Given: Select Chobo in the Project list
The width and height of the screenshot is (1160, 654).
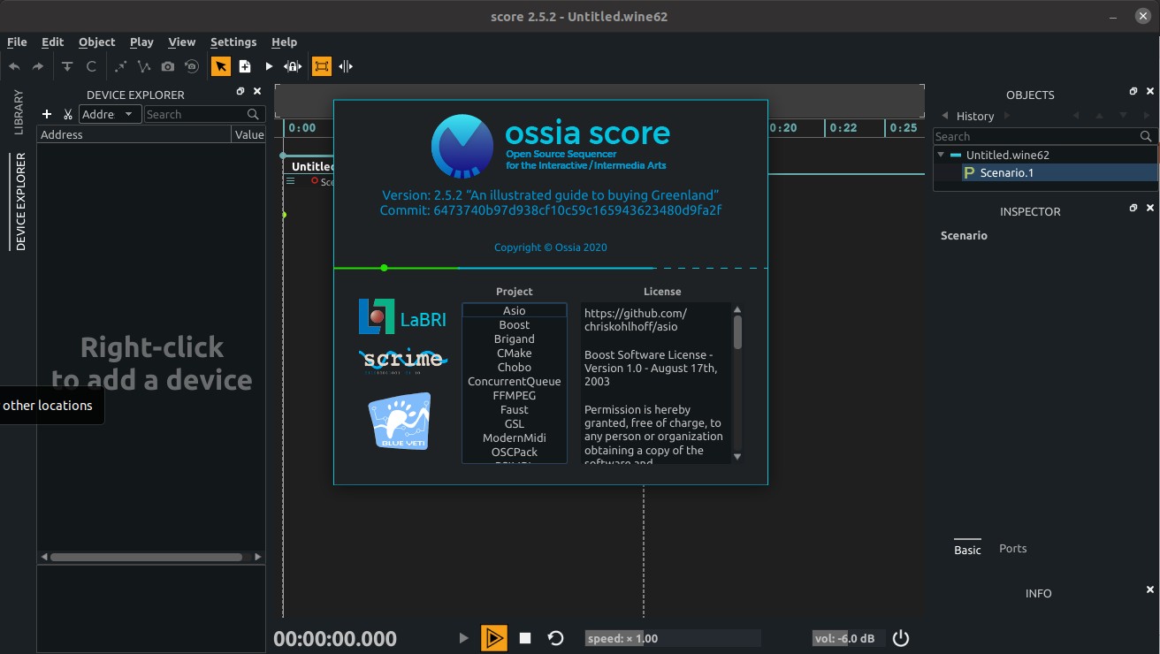Looking at the screenshot, I should pos(515,368).
